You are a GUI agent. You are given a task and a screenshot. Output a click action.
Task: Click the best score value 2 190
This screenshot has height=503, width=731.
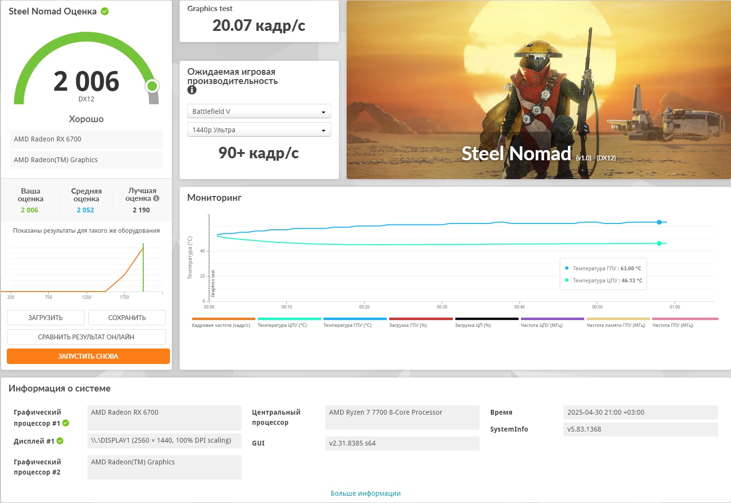coord(141,210)
